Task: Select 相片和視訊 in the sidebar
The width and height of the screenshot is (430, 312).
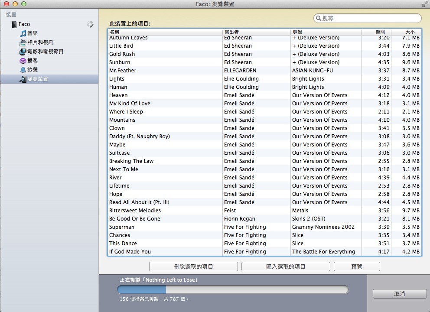Action: [40, 42]
